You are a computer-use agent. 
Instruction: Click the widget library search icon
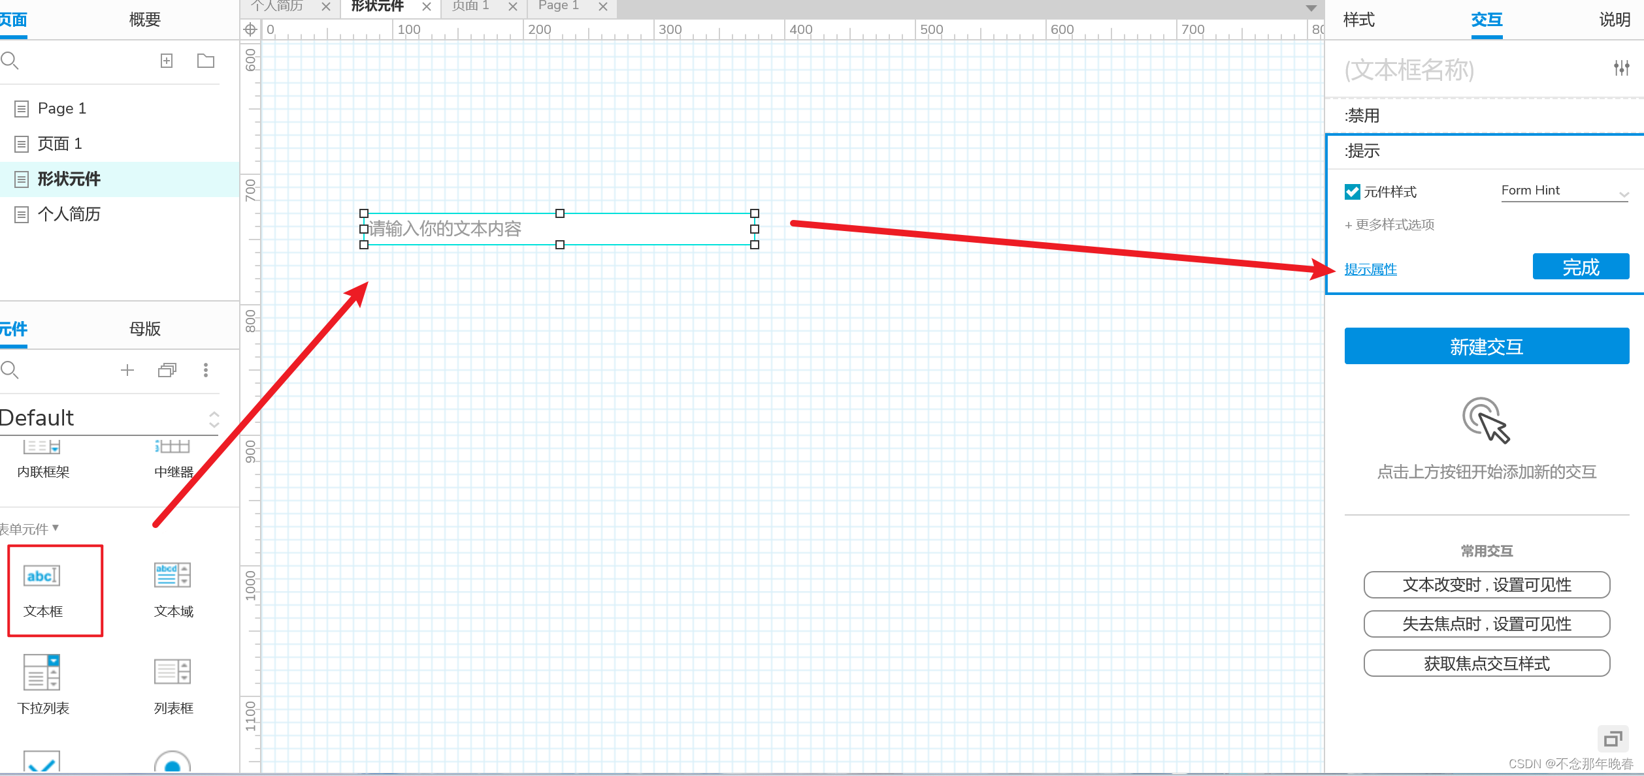(10, 370)
